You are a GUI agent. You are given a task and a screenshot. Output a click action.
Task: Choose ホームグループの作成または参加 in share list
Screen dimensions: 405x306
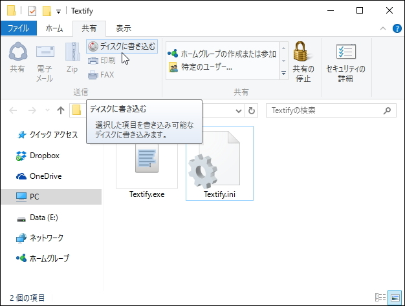coord(222,54)
